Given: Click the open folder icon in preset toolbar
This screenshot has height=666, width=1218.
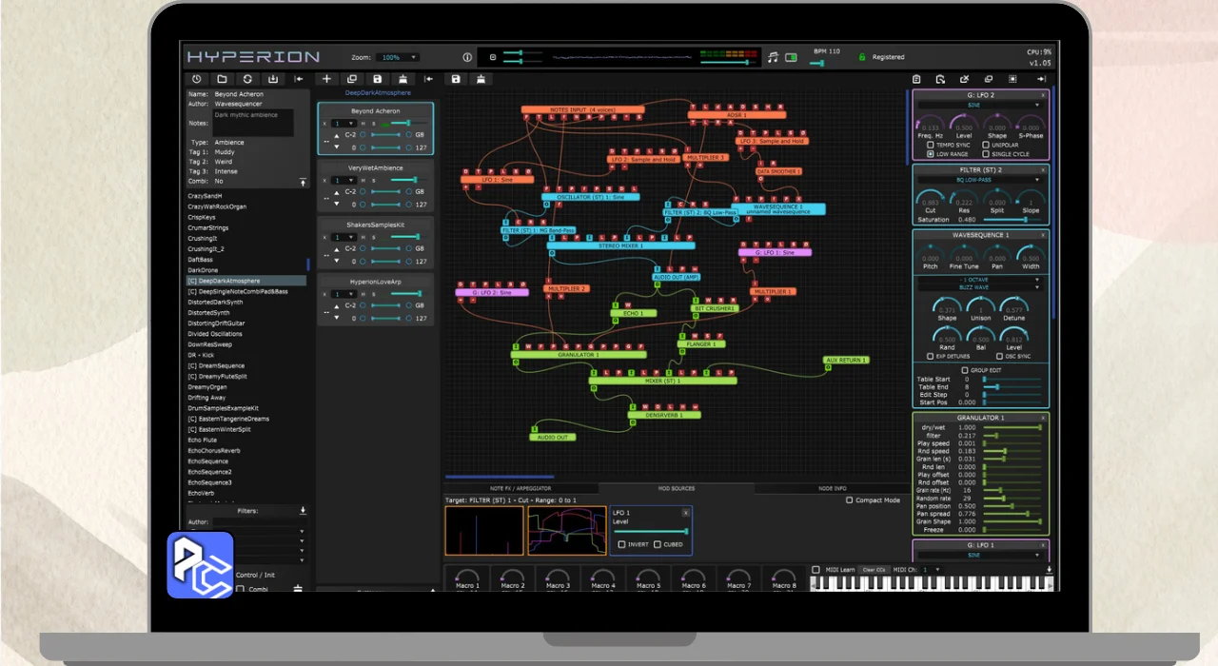Looking at the screenshot, I should [x=222, y=79].
